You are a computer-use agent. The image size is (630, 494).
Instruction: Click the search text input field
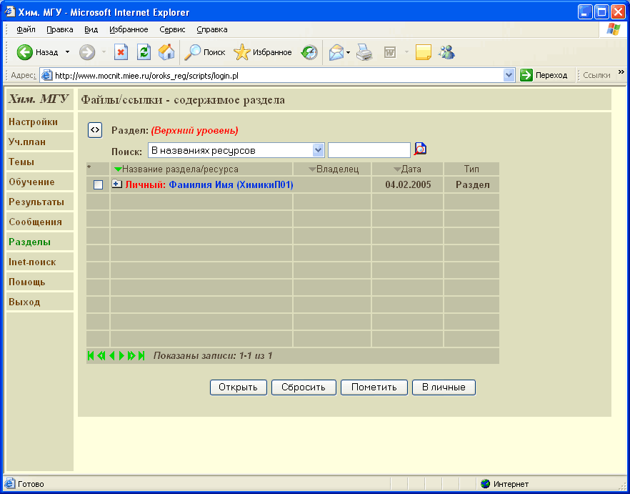tap(369, 150)
